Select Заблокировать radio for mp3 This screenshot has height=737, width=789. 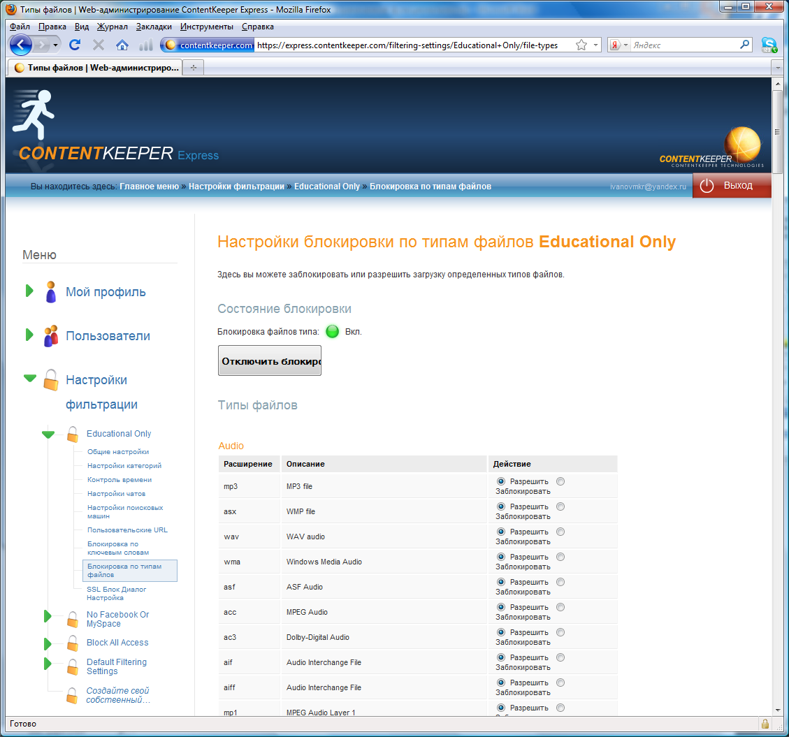coord(560,481)
